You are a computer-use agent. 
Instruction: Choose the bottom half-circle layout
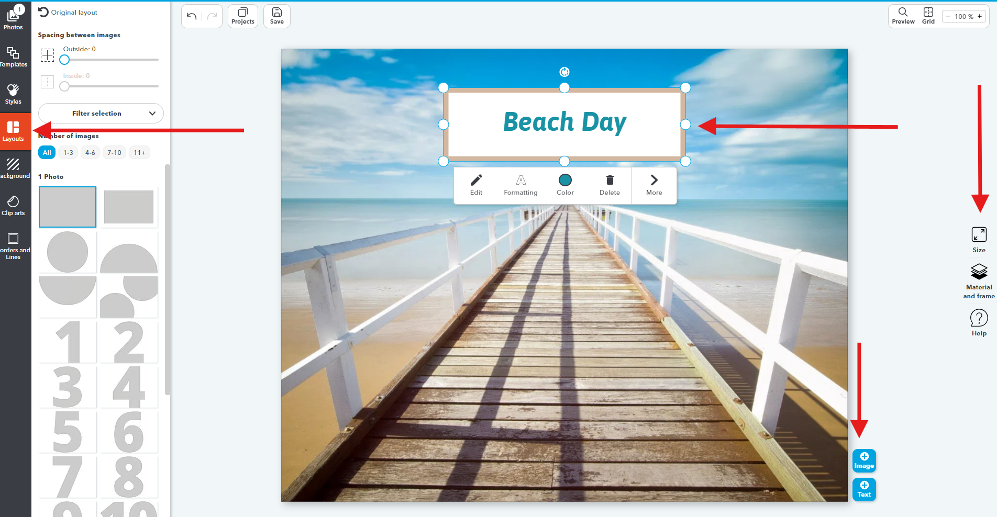point(68,297)
